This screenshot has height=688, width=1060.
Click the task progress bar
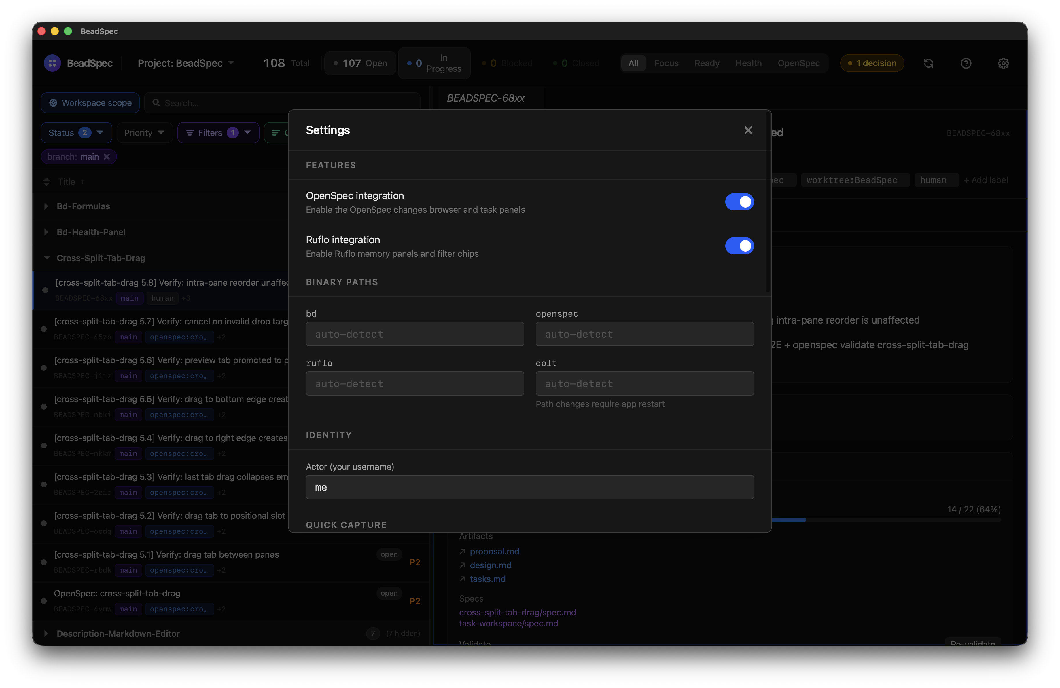click(886, 519)
